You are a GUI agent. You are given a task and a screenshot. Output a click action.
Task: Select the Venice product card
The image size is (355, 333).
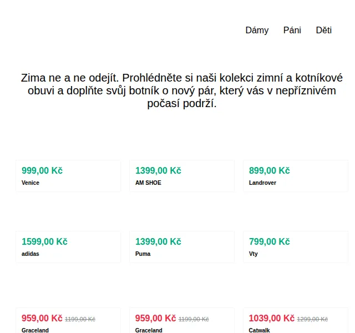click(68, 176)
